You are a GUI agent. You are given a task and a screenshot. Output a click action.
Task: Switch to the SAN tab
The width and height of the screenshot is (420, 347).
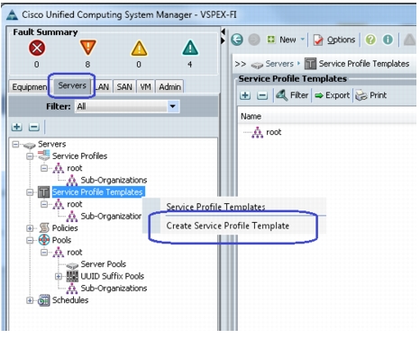pyautogui.click(x=124, y=87)
